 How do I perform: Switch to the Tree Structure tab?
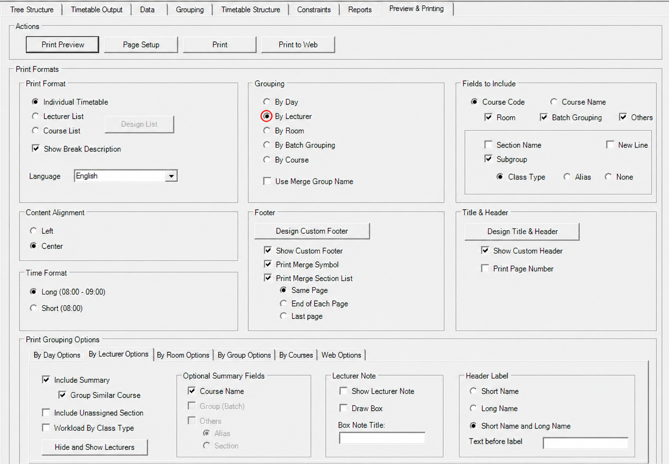[32, 9]
